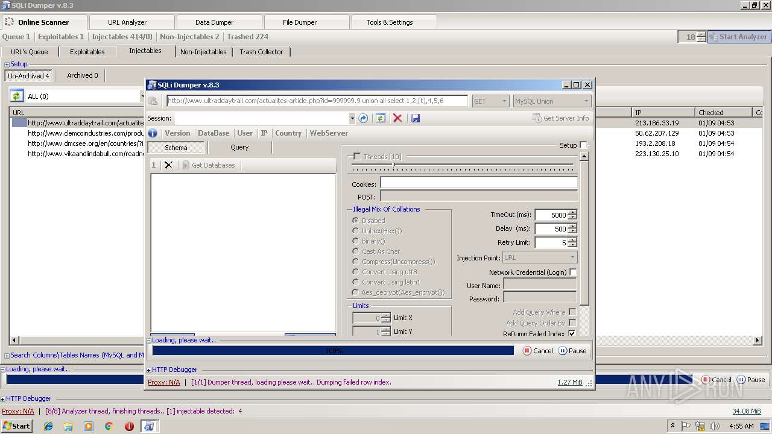Click the Proxy: N/A link in dumper
This screenshot has width=772, height=434.
164,382
